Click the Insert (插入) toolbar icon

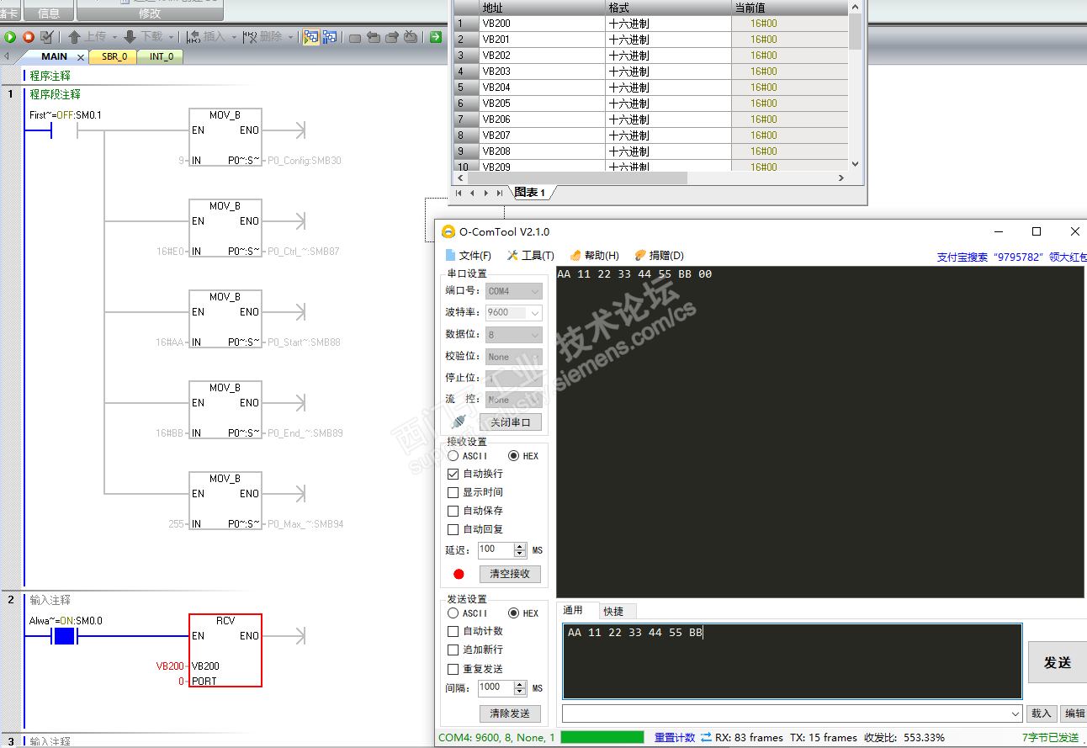193,37
